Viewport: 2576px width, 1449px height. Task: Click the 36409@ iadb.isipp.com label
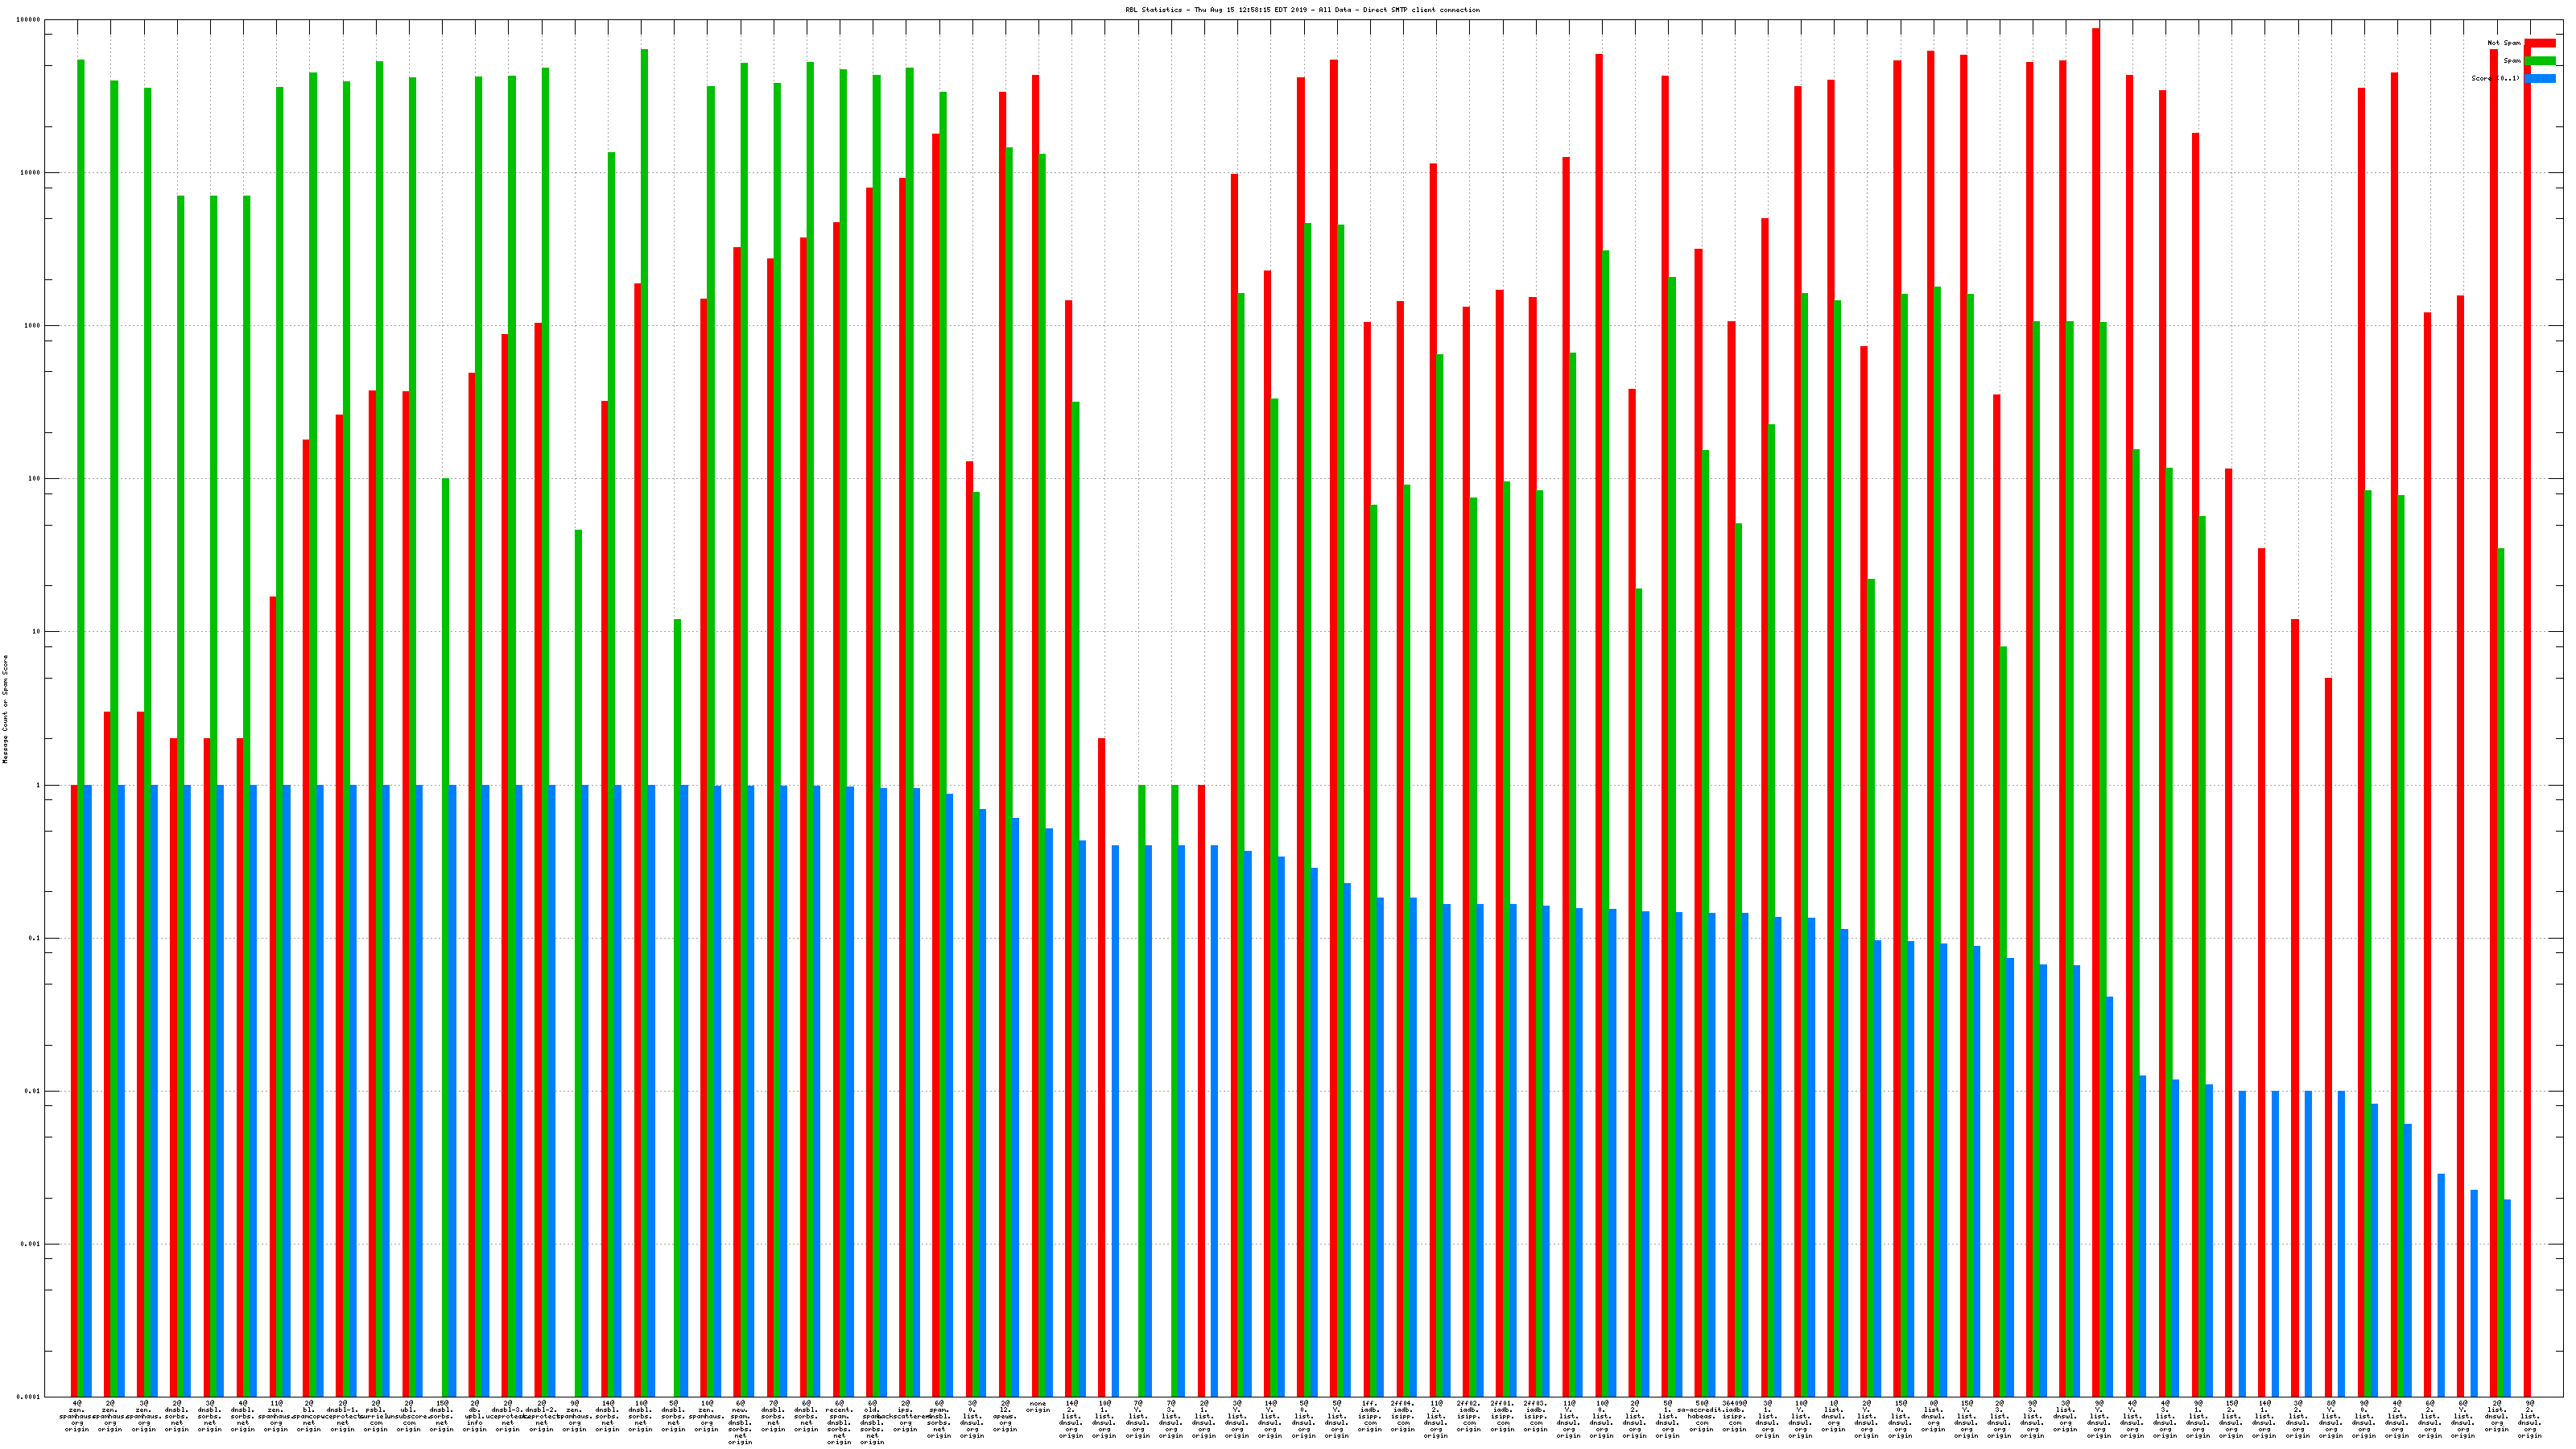pyautogui.click(x=1735, y=1416)
